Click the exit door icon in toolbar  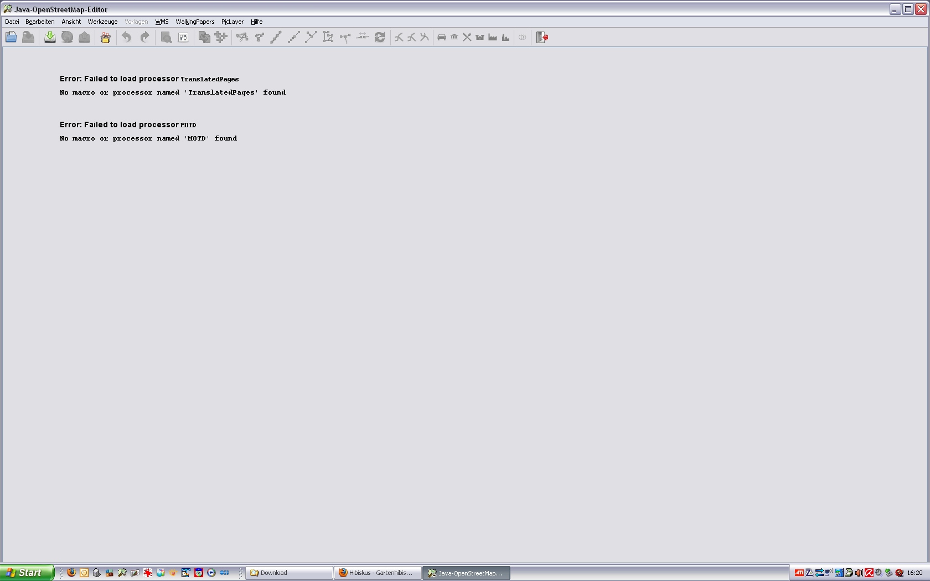(x=542, y=38)
